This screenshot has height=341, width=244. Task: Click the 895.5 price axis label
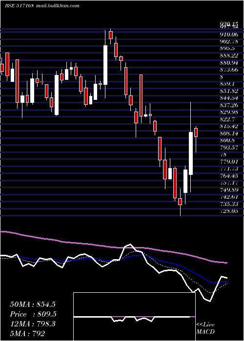228,48
